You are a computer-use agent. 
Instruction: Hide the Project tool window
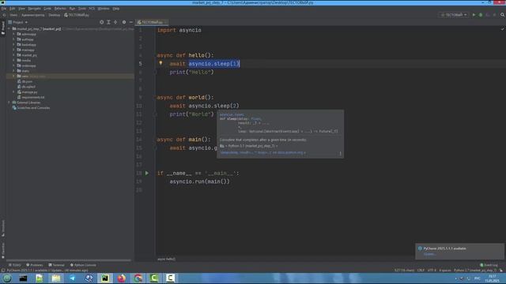pos(131,22)
